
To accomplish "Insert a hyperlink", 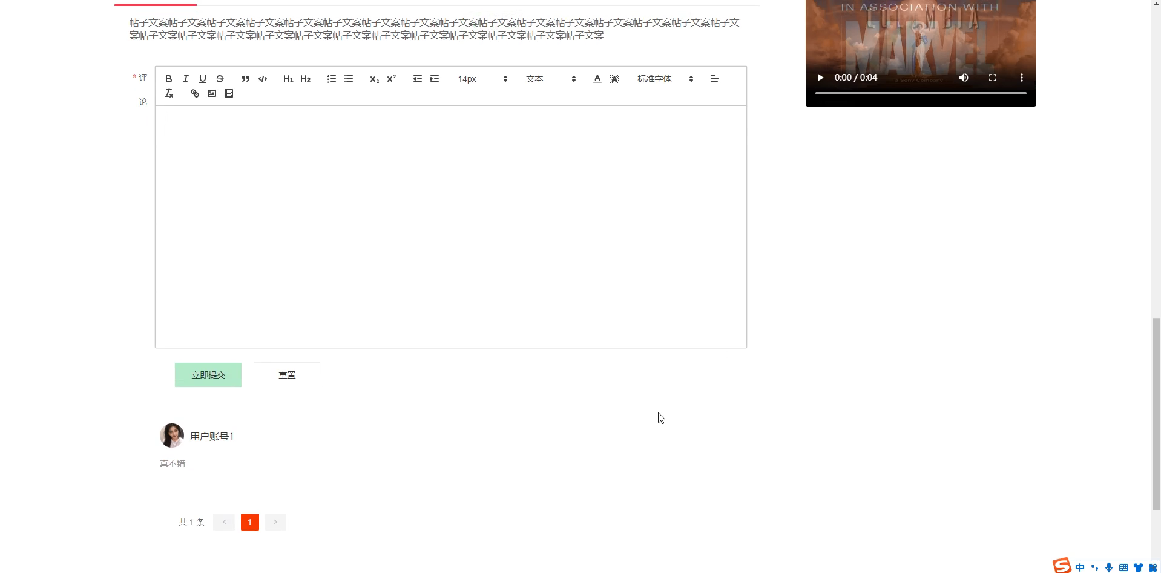I will [x=194, y=93].
